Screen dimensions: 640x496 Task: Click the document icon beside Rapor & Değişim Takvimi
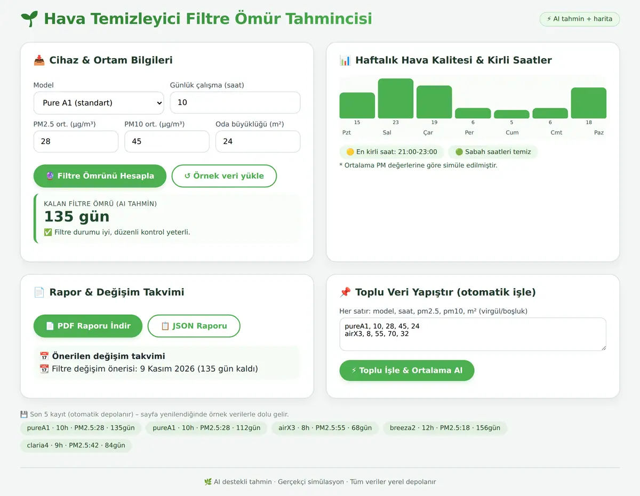pyautogui.click(x=39, y=292)
